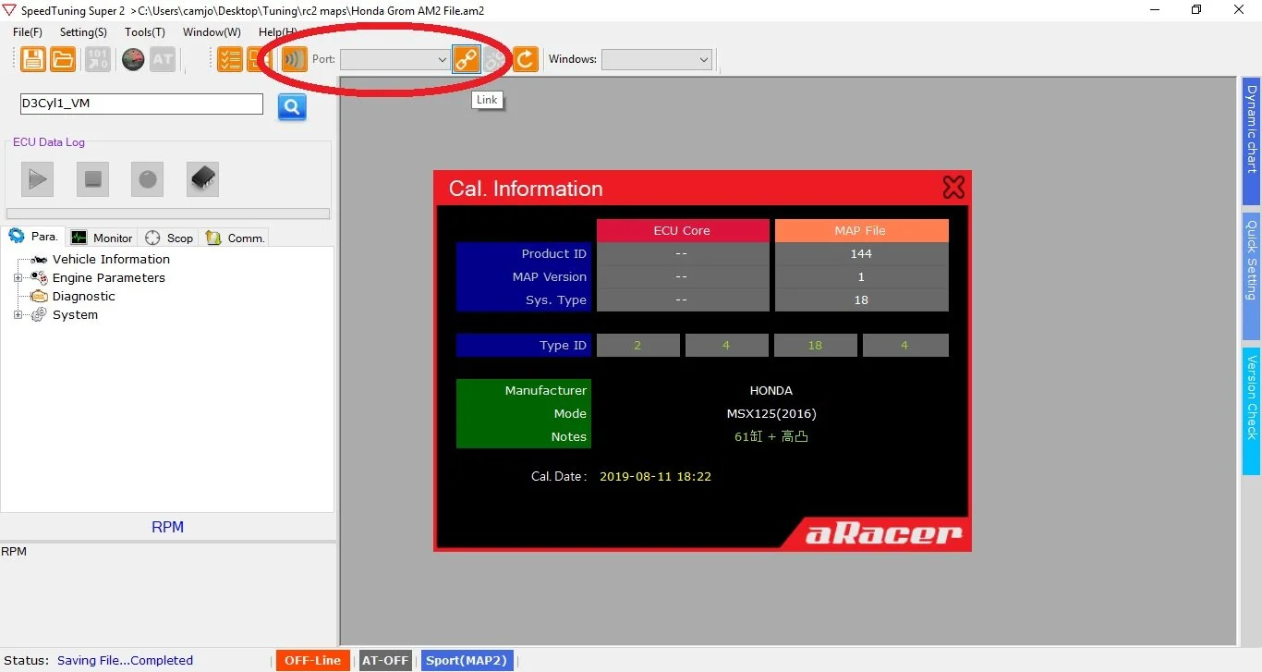
Task: Click the AT auto-tune toolbar icon
Action: tap(163, 59)
